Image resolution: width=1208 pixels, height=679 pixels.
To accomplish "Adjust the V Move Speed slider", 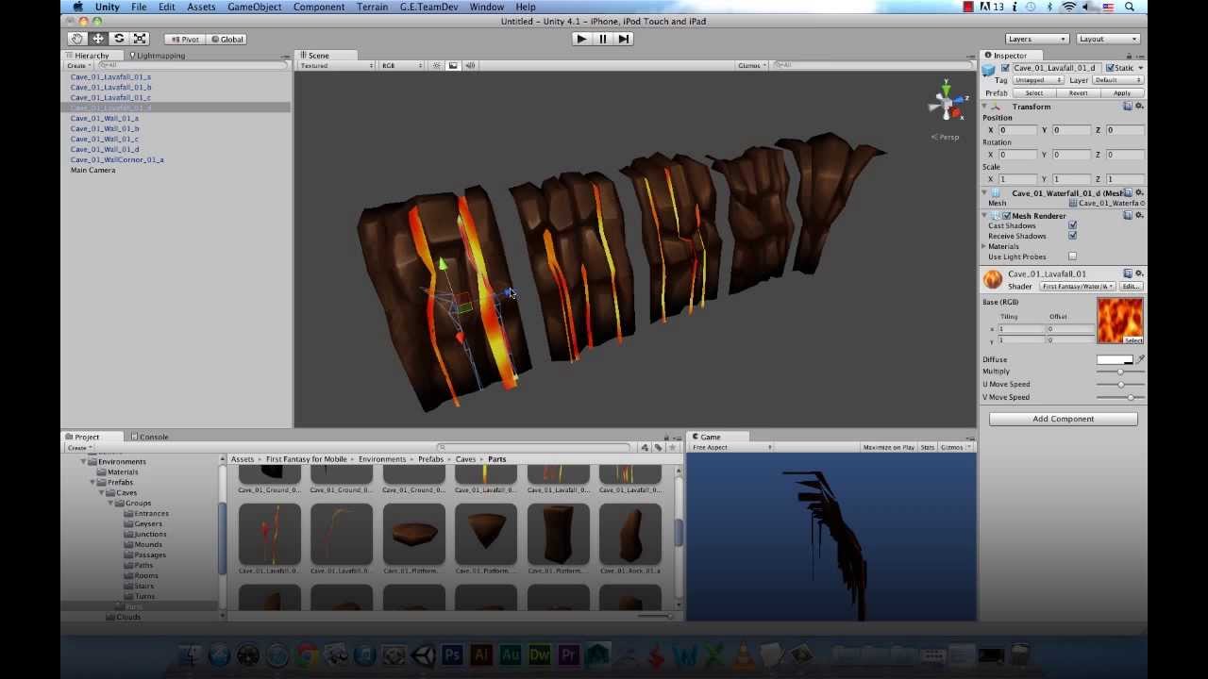I will (1120, 397).
